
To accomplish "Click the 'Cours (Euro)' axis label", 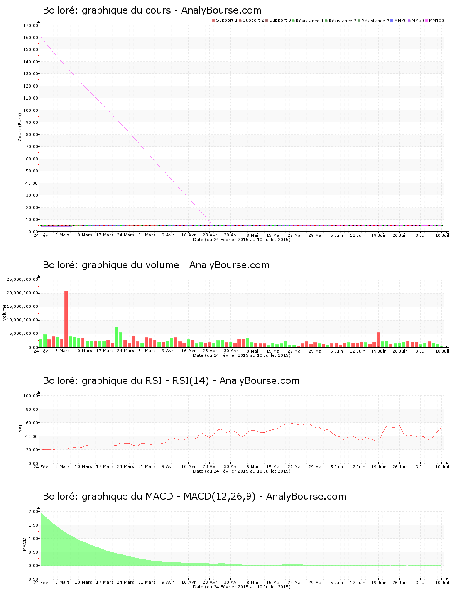I will tap(20, 127).
